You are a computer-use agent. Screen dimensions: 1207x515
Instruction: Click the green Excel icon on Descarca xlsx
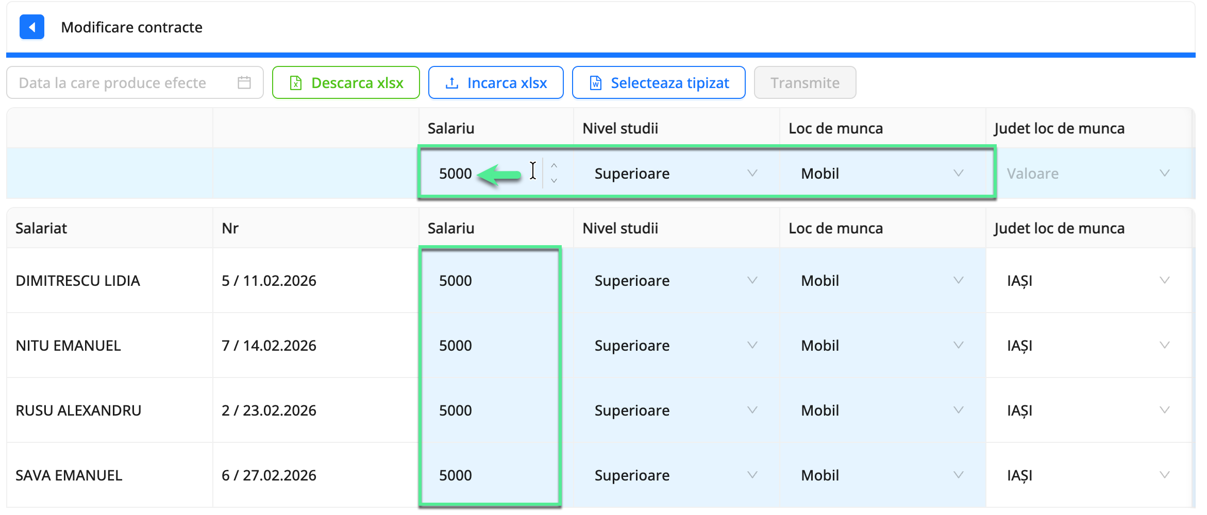295,82
